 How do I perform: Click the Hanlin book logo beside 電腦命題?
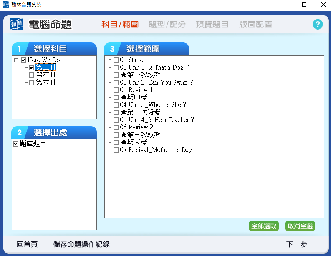tap(17, 24)
